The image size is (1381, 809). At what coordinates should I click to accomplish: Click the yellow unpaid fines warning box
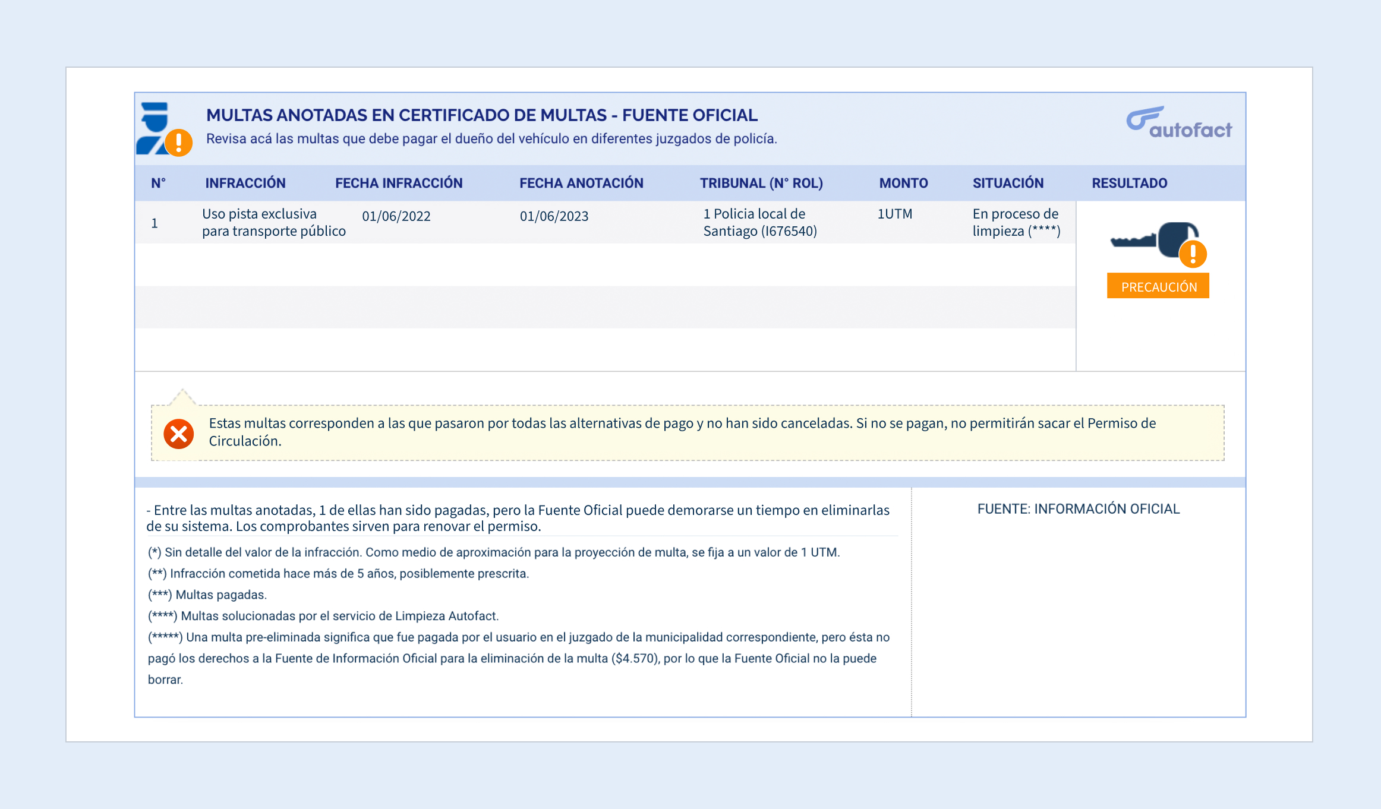click(687, 432)
